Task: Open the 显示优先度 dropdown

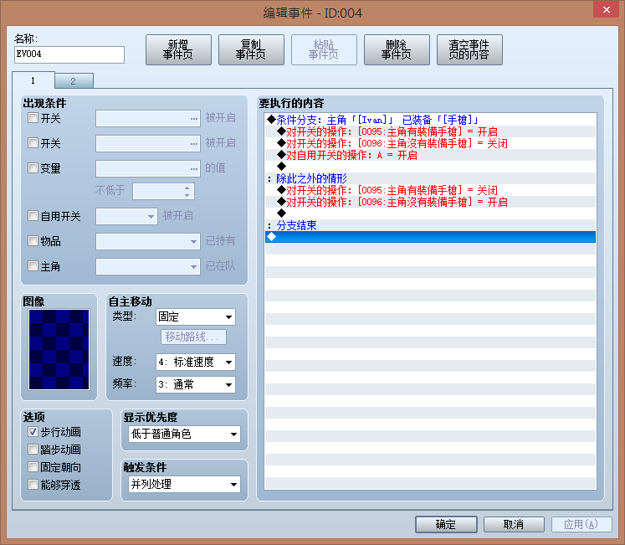Action: pos(185,434)
